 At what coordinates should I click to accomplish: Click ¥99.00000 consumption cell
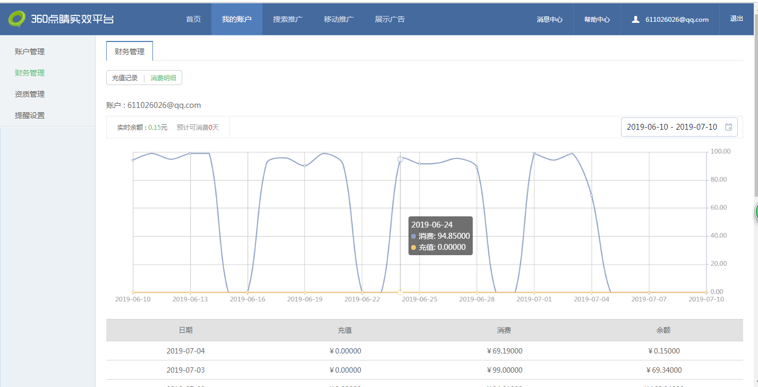504,370
